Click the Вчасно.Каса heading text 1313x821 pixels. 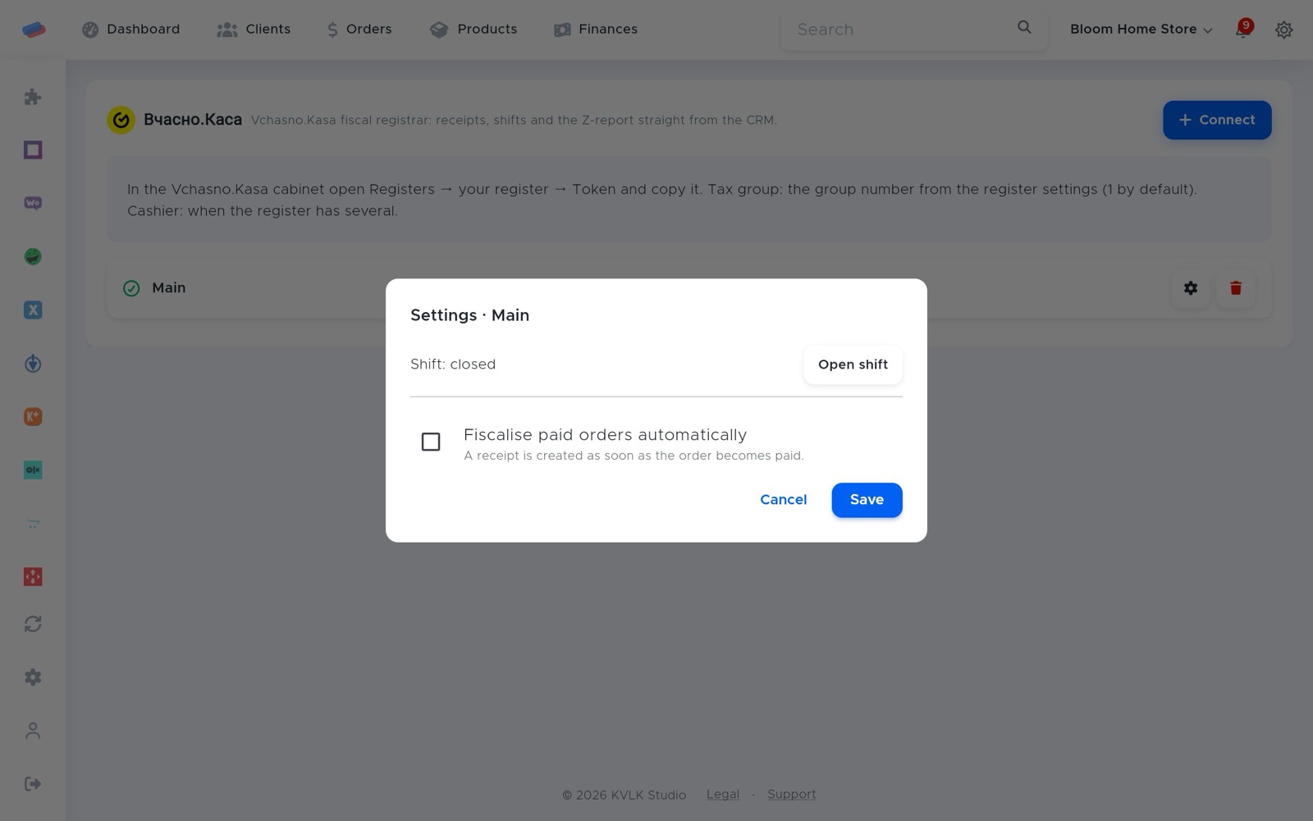pos(193,120)
